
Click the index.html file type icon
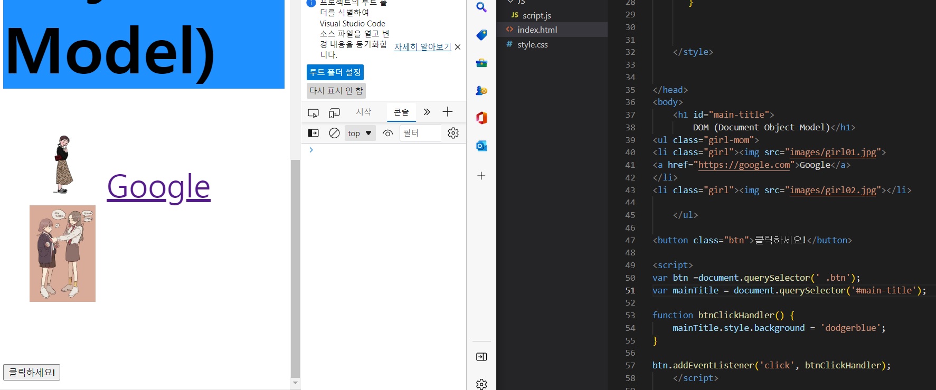pos(509,30)
